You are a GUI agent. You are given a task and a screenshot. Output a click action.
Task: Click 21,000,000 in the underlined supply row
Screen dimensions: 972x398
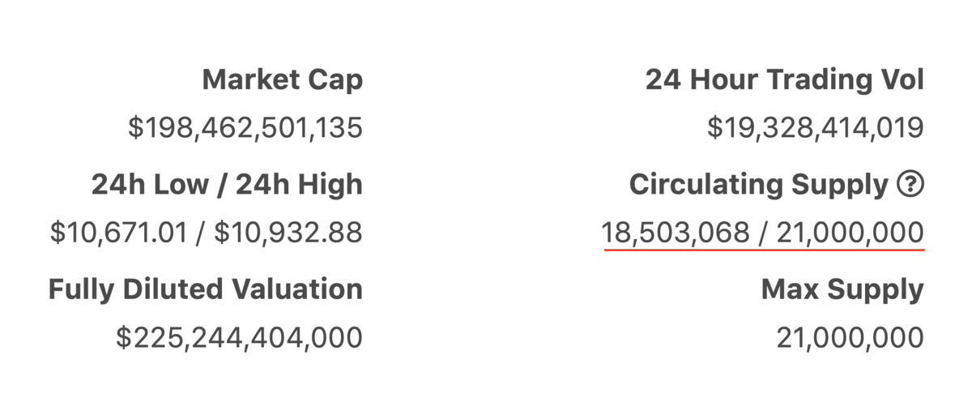point(850,233)
